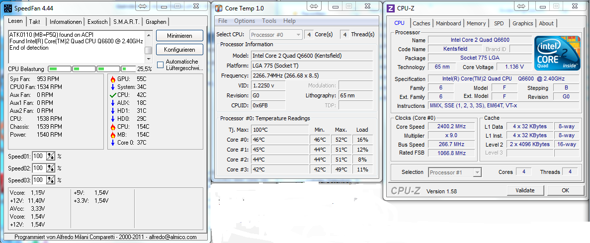Click the CPU-Z Validate button

coord(525,190)
